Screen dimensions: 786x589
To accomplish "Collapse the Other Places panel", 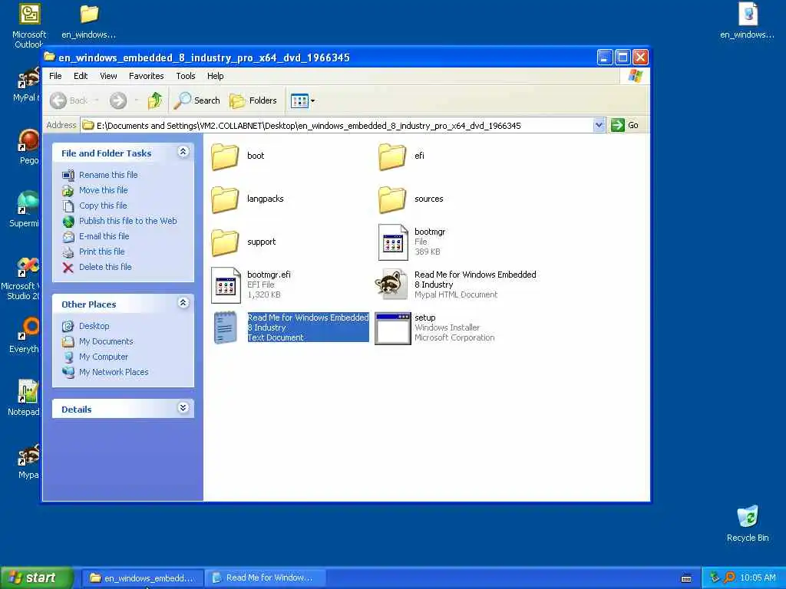I will [x=183, y=303].
